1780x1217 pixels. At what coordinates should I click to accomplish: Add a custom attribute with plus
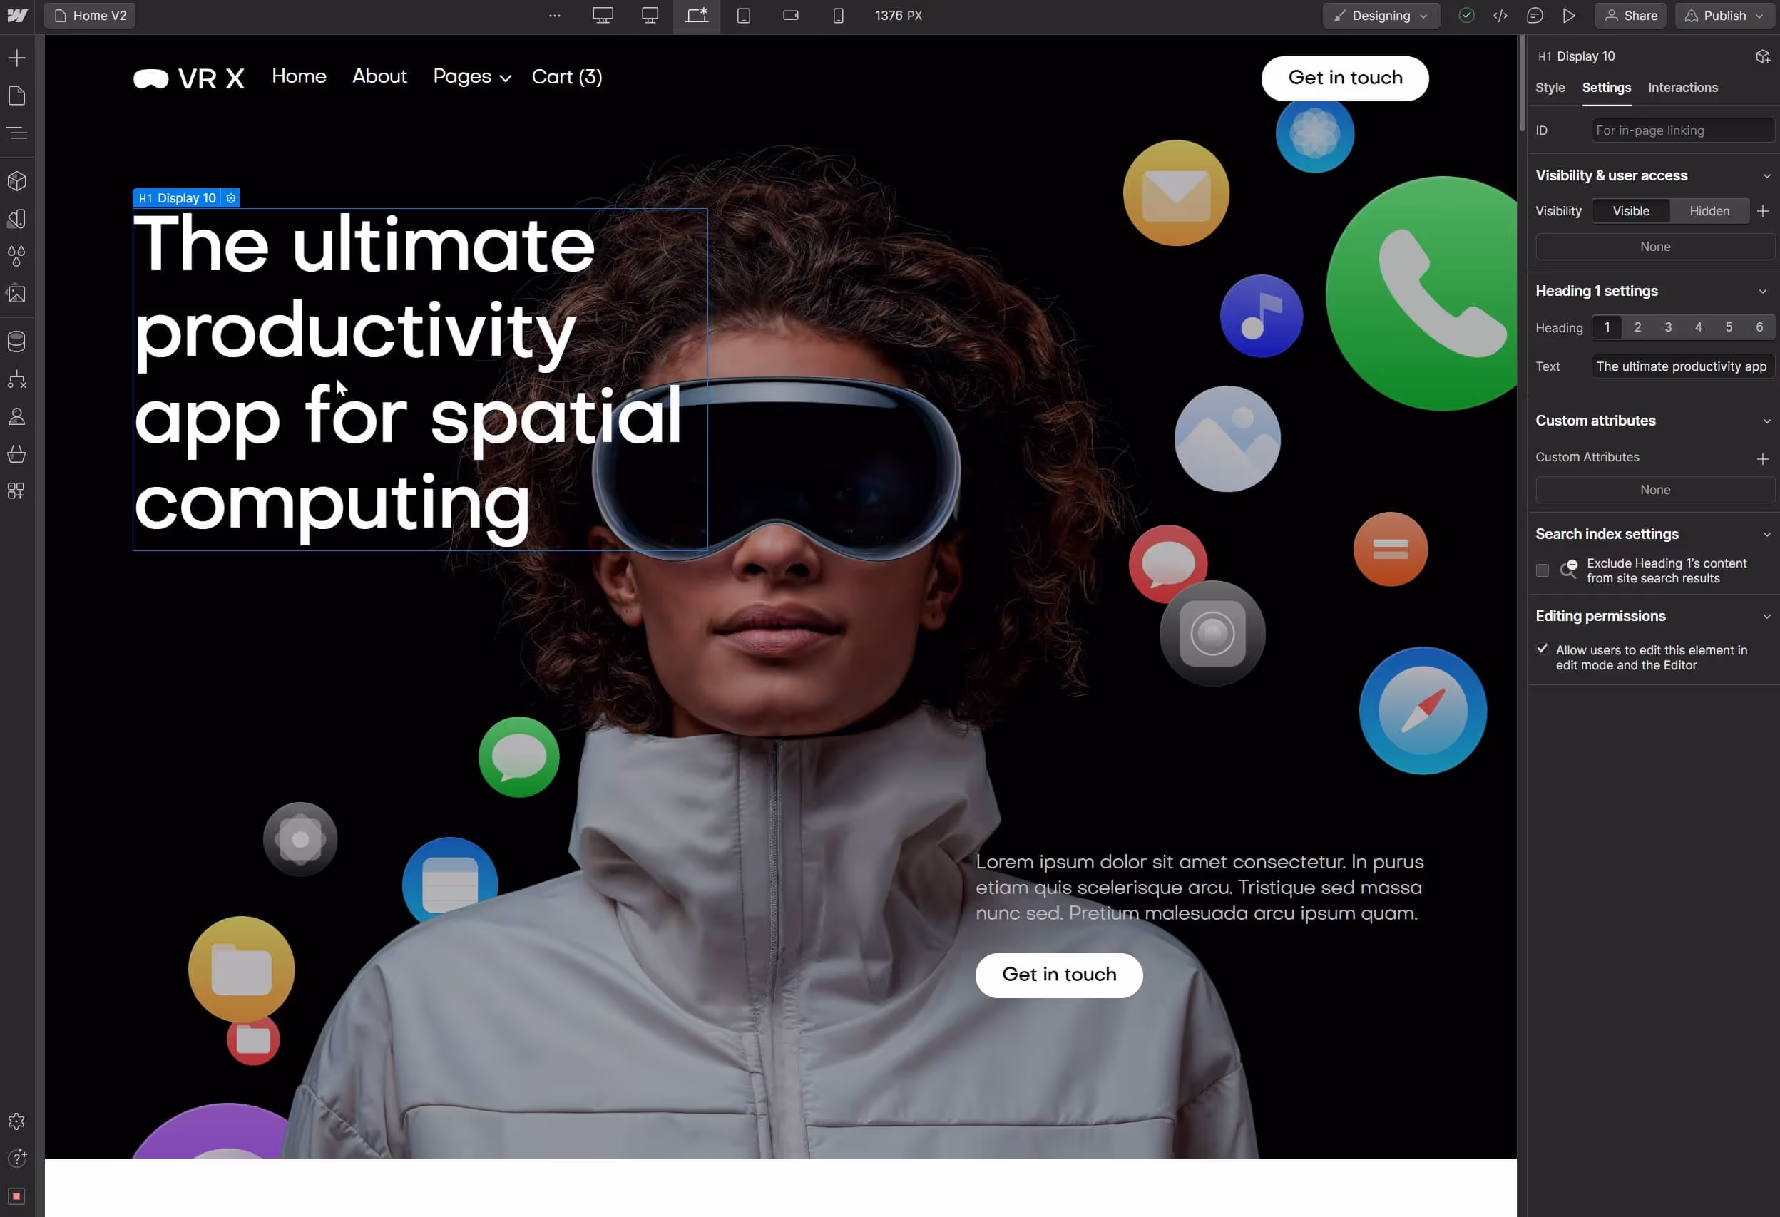(1762, 458)
